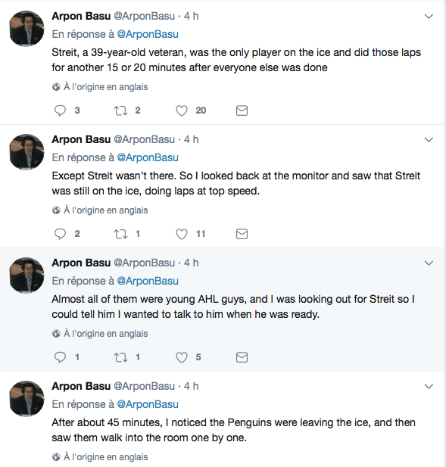The height and width of the screenshot is (467, 446).
Task: Open envelope icon on the AHL guys tweet
Action: (x=242, y=357)
